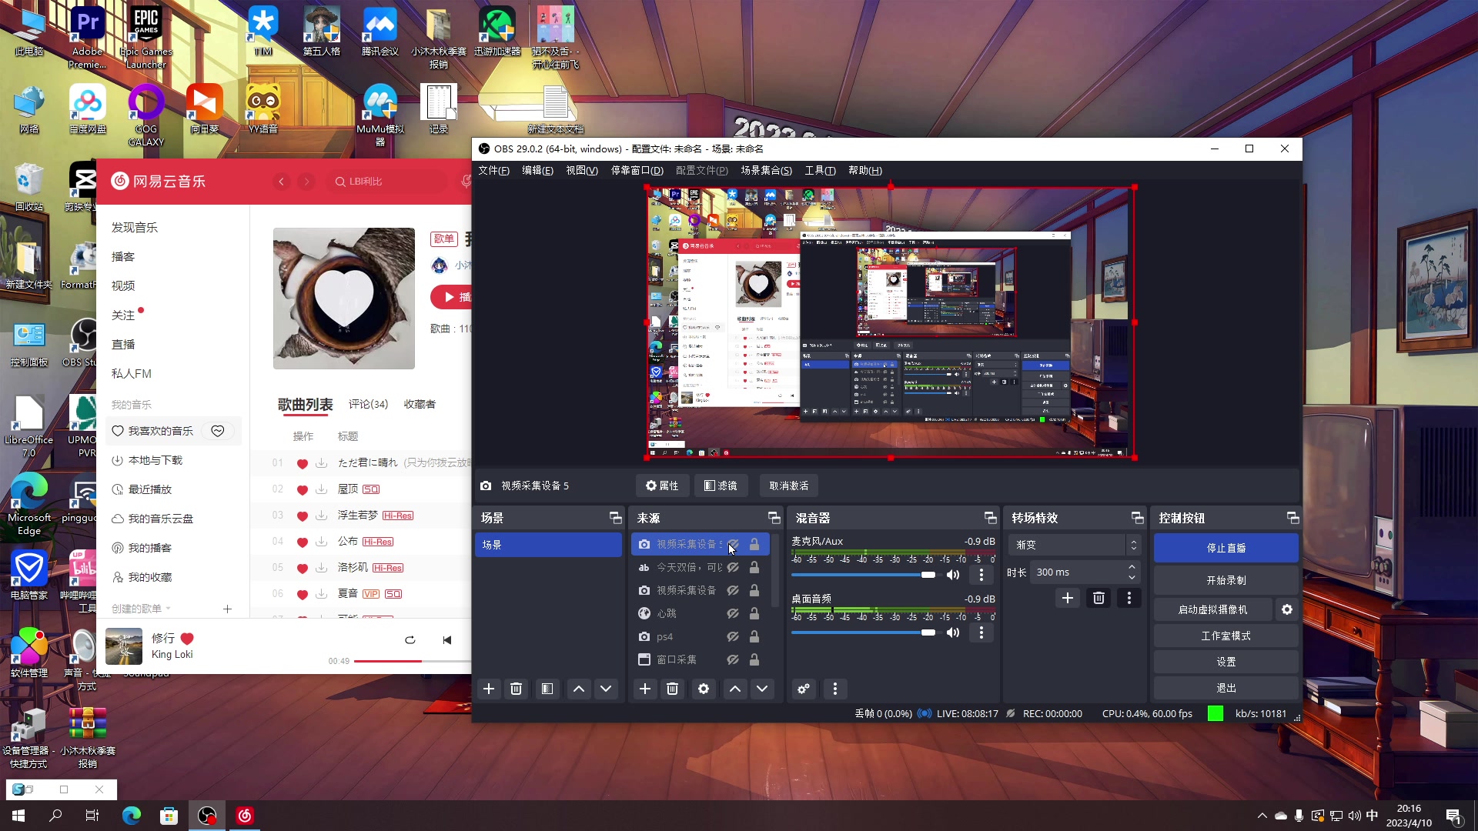The width and height of the screenshot is (1478, 831).
Task: Switch to 评论(34) tab in NetEase Music
Action: pyautogui.click(x=368, y=404)
